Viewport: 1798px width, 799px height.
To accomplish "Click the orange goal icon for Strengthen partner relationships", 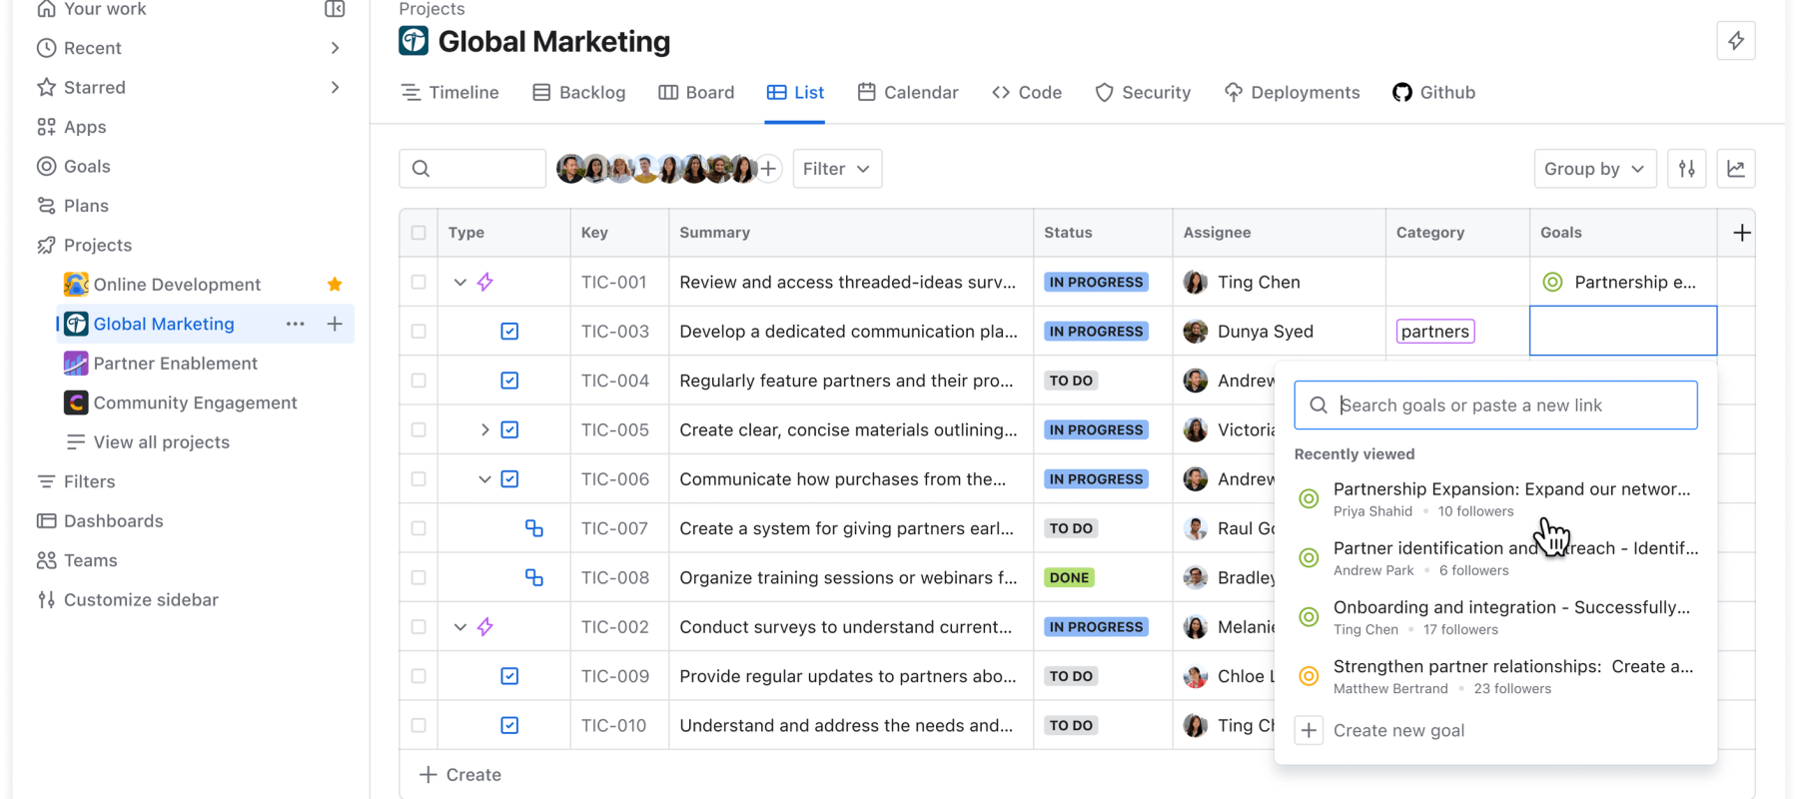I will click(1309, 676).
